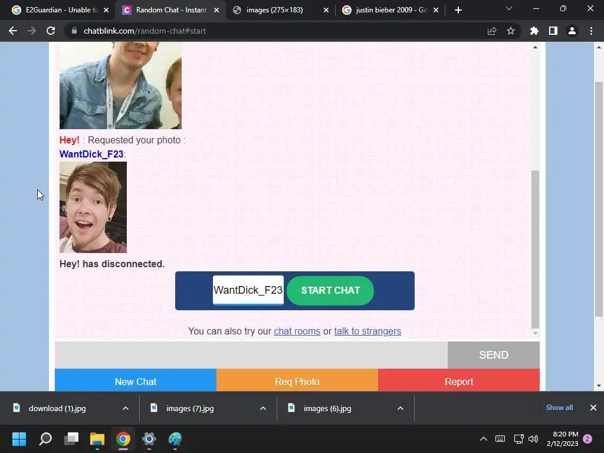Open the denim shirt photo
Image resolution: width=604 pixels, height=453 pixels.
(x=120, y=86)
